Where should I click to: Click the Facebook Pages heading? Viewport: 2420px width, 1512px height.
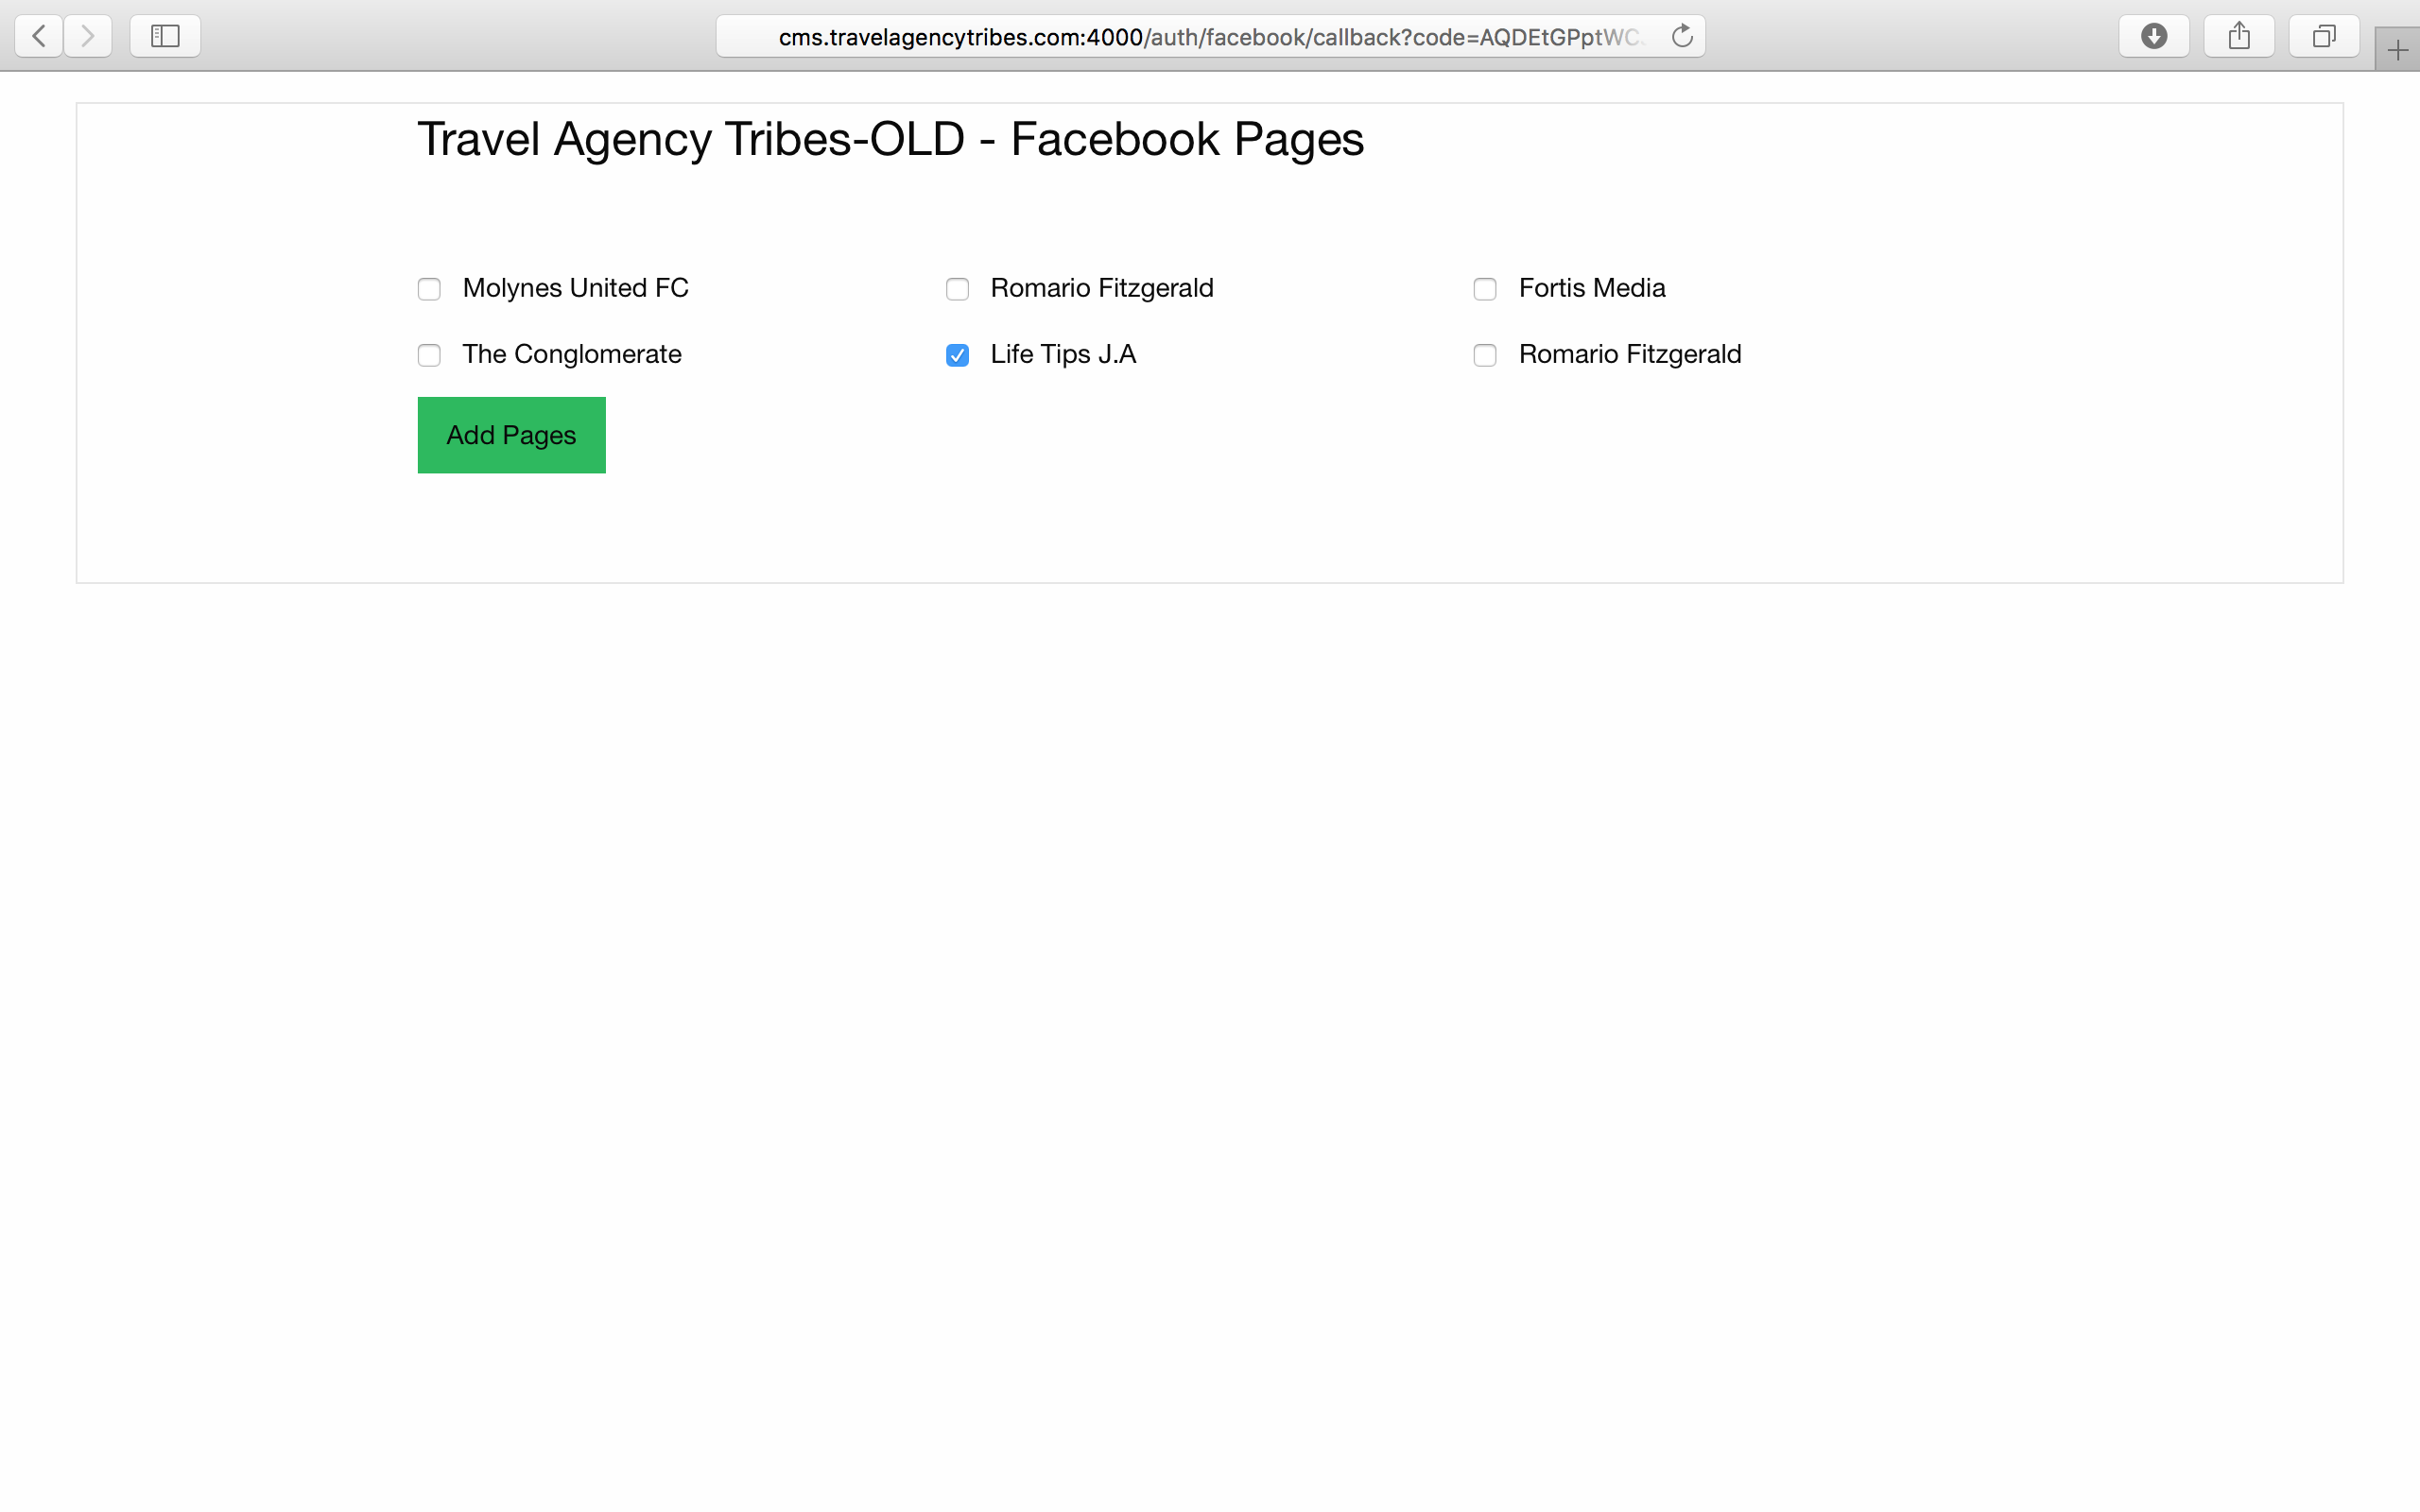coord(890,139)
